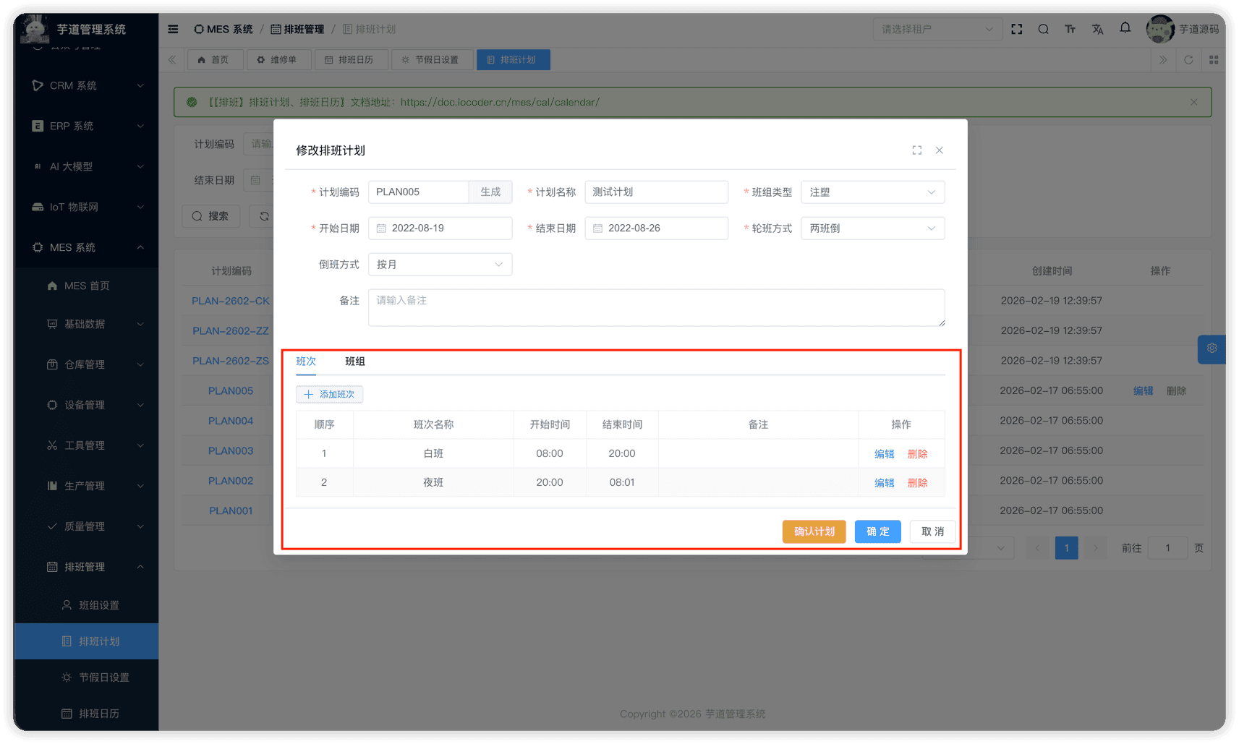
Task: Open the 班组类型 dropdown showing 注塑
Action: [x=872, y=192]
